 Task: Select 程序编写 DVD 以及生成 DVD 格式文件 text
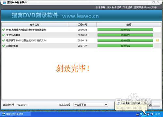coord(26,41)
